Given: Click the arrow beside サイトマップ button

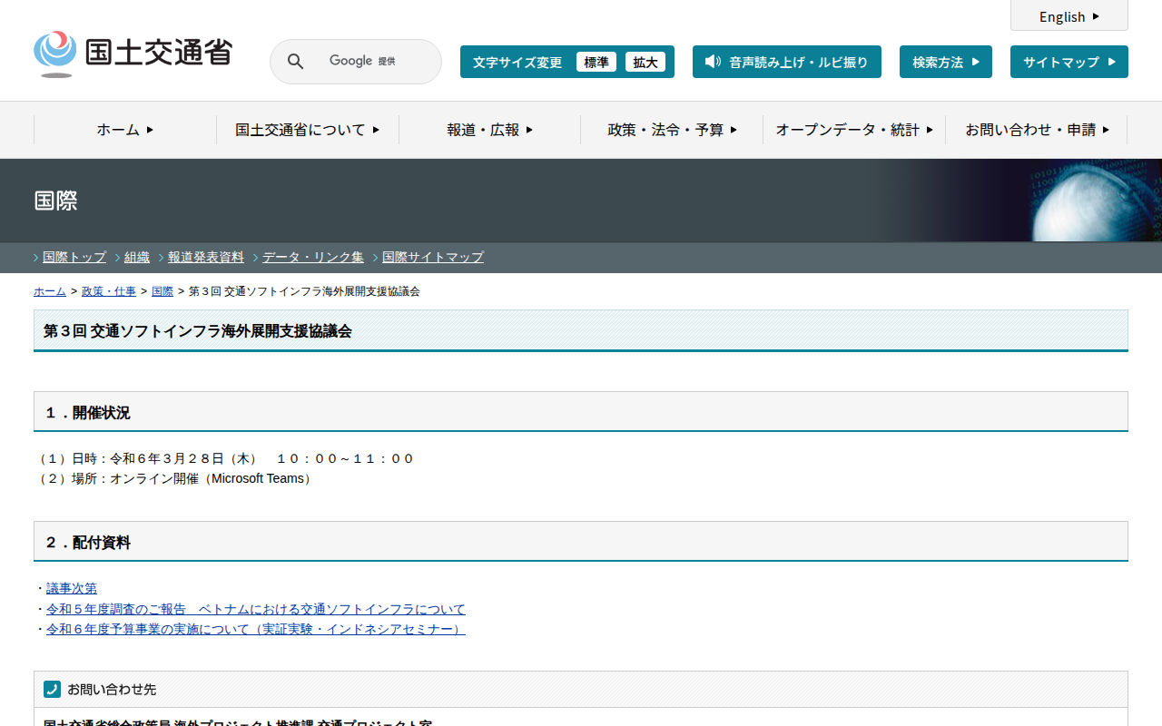Looking at the screenshot, I should point(1112,62).
